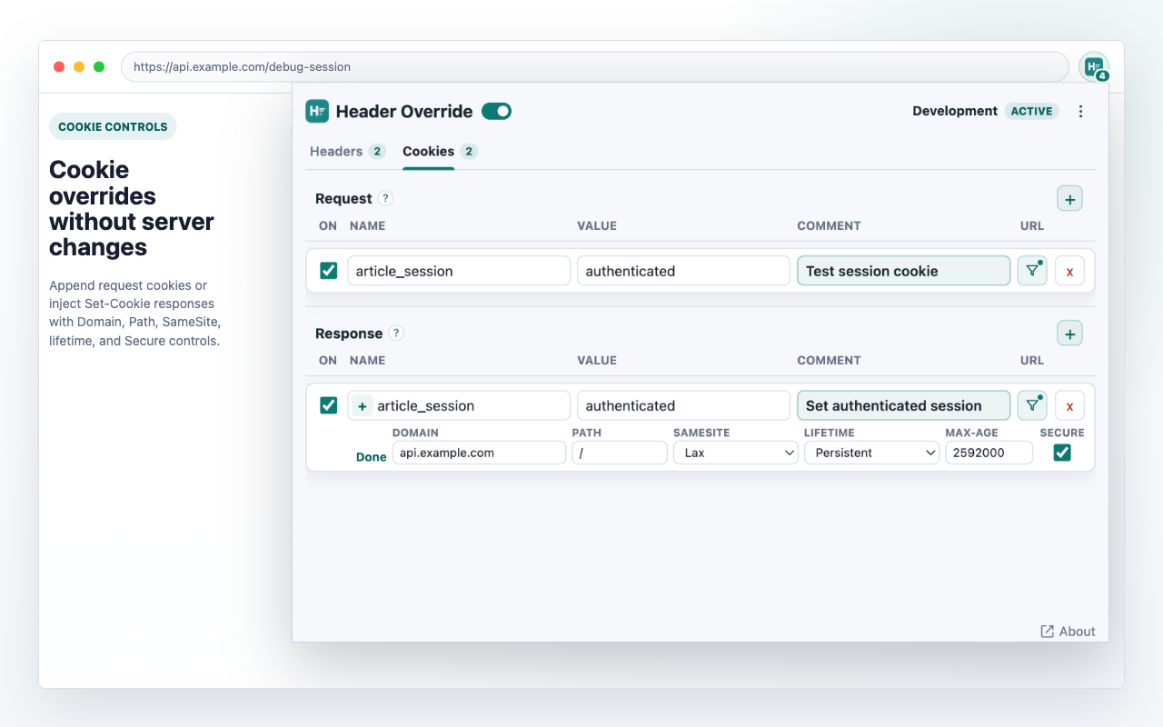The image size is (1163, 727).
Task: Delete the Set authenticated session response row
Action: click(x=1069, y=405)
